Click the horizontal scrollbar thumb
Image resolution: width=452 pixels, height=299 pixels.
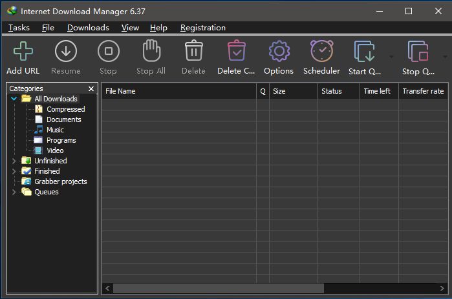[219, 288]
